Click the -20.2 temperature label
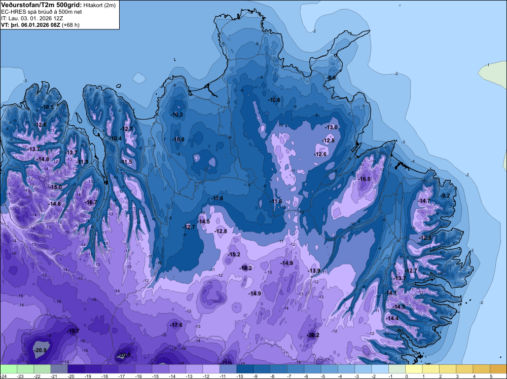Screen dimensions: 507x379 click(313, 335)
